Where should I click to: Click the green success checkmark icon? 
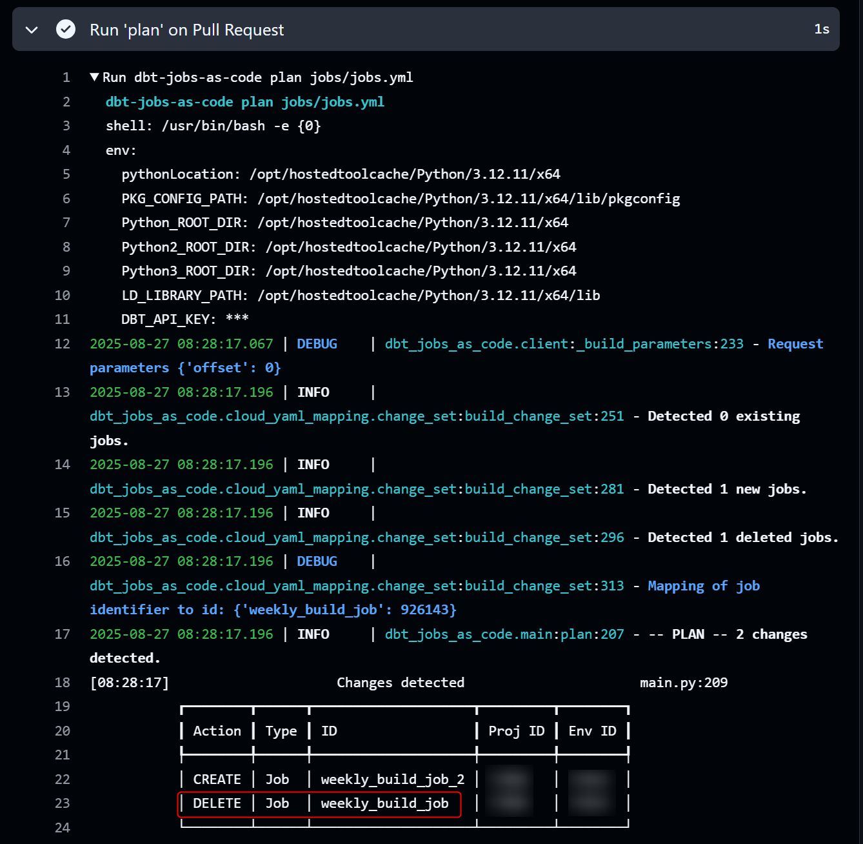(66, 29)
